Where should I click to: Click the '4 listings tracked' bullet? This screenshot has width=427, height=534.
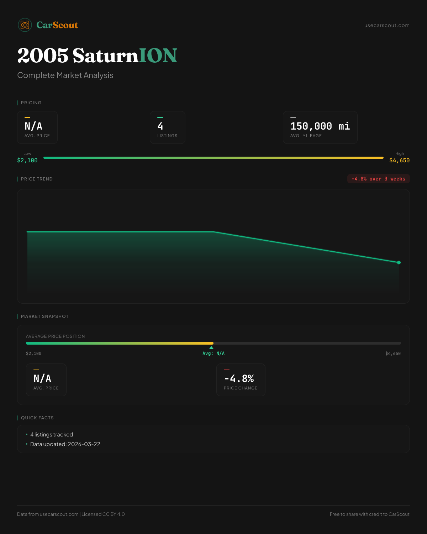pos(52,435)
